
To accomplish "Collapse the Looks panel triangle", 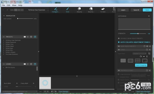I will point(4,64).
